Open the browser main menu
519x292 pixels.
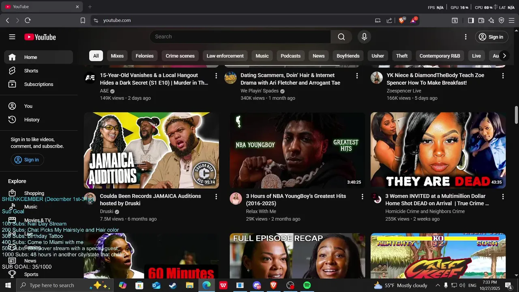tap(512, 20)
